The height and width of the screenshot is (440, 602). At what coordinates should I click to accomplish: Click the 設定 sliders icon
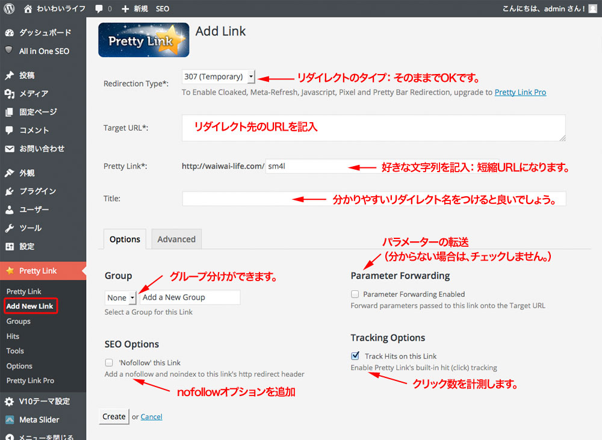pyautogui.click(x=10, y=247)
